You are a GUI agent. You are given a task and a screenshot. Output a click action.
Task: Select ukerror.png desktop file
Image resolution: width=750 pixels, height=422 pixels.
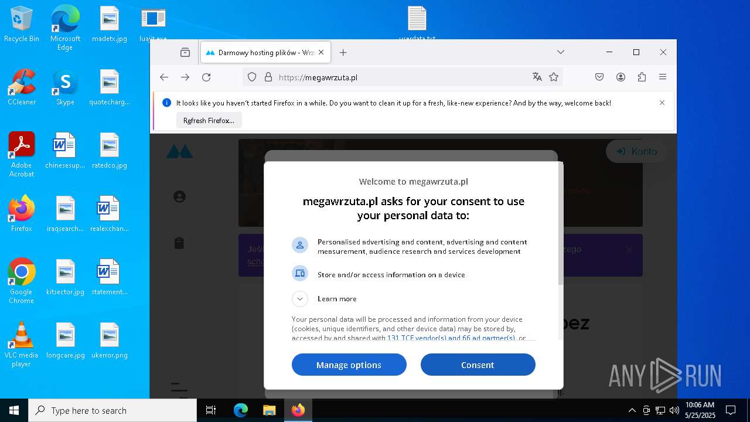click(110, 341)
